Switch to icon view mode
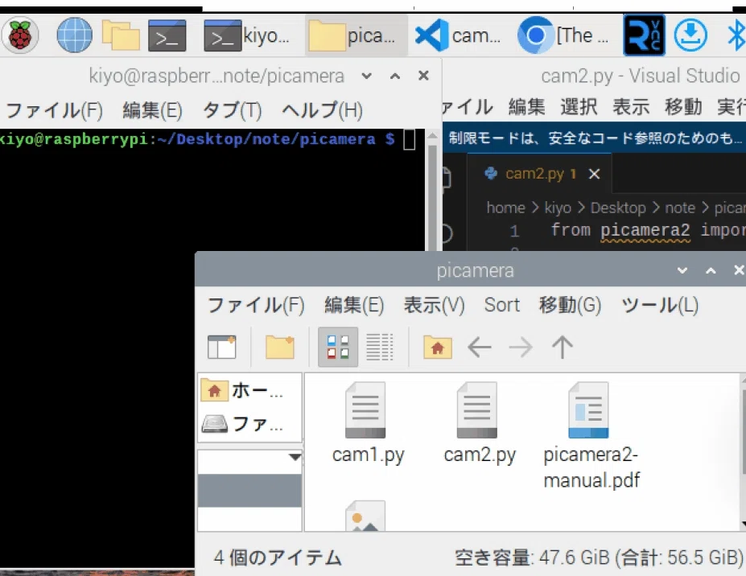 point(338,348)
